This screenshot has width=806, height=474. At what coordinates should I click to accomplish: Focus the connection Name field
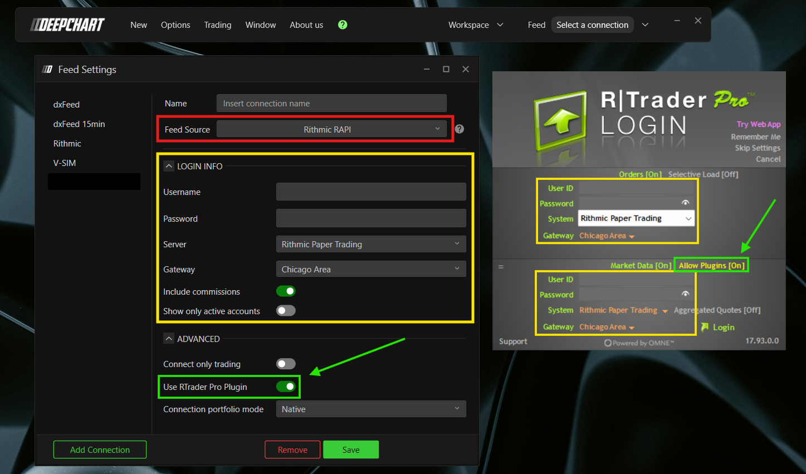coord(331,103)
